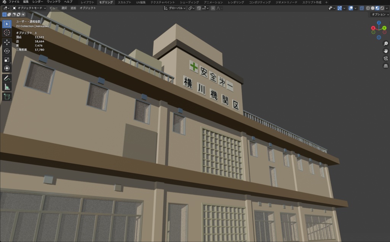This screenshot has height=242, width=390.
Task: Select the Cursor tool
Action: (7, 33)
